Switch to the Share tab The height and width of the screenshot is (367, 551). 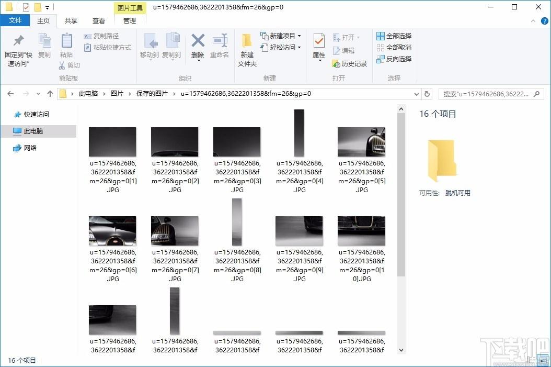tap(71, 21)
